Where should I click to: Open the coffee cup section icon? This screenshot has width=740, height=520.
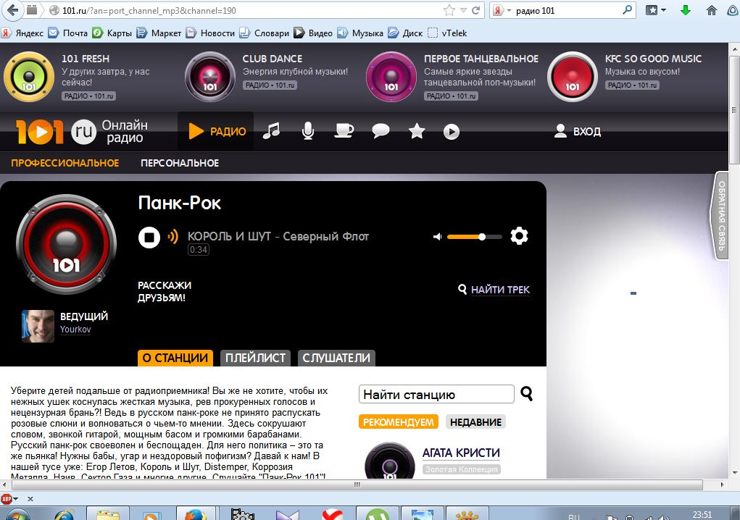coord(344,131)
